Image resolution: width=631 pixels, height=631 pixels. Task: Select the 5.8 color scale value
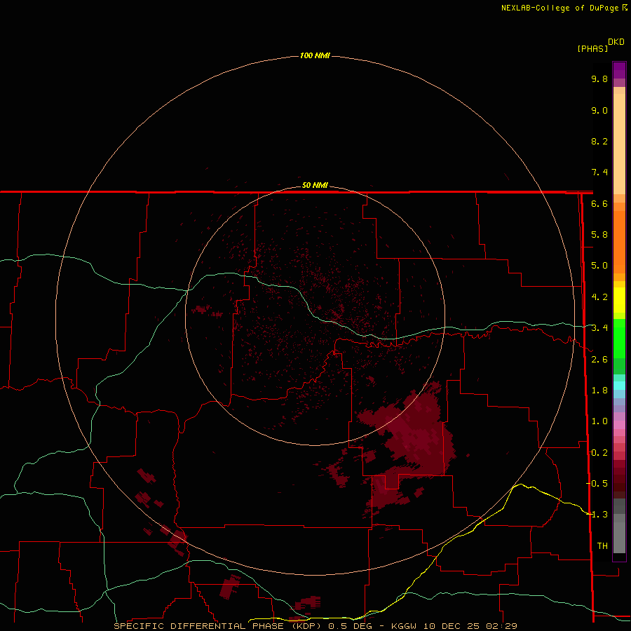pyautogui.click(x=599, y=235)
